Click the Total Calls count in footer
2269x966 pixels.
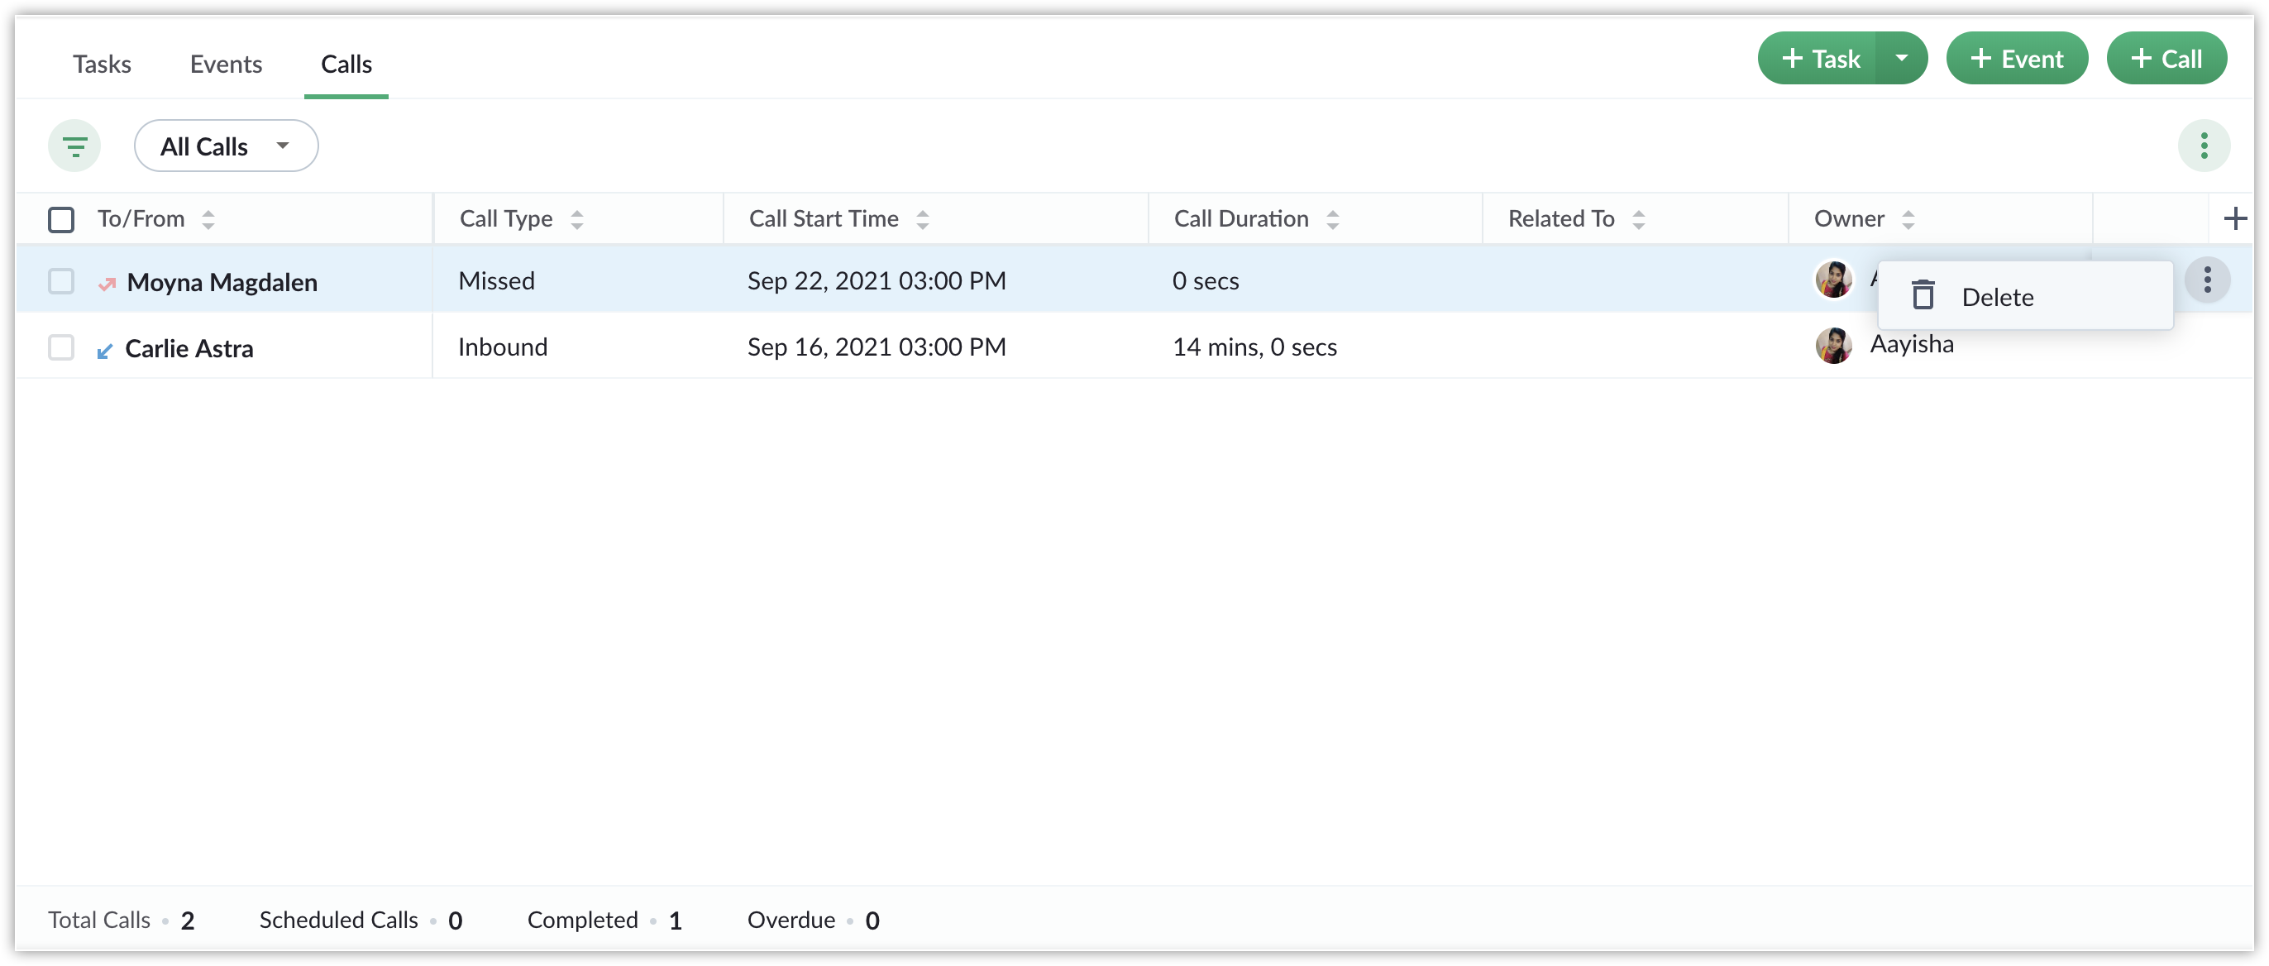tap(187, 921)
